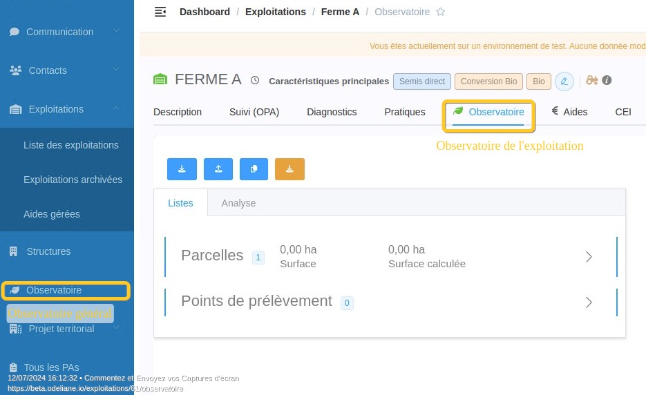Screen dimensions: 646x395
Task: Open Aides gérées in sidebar
Action: [x=52, y=214]
